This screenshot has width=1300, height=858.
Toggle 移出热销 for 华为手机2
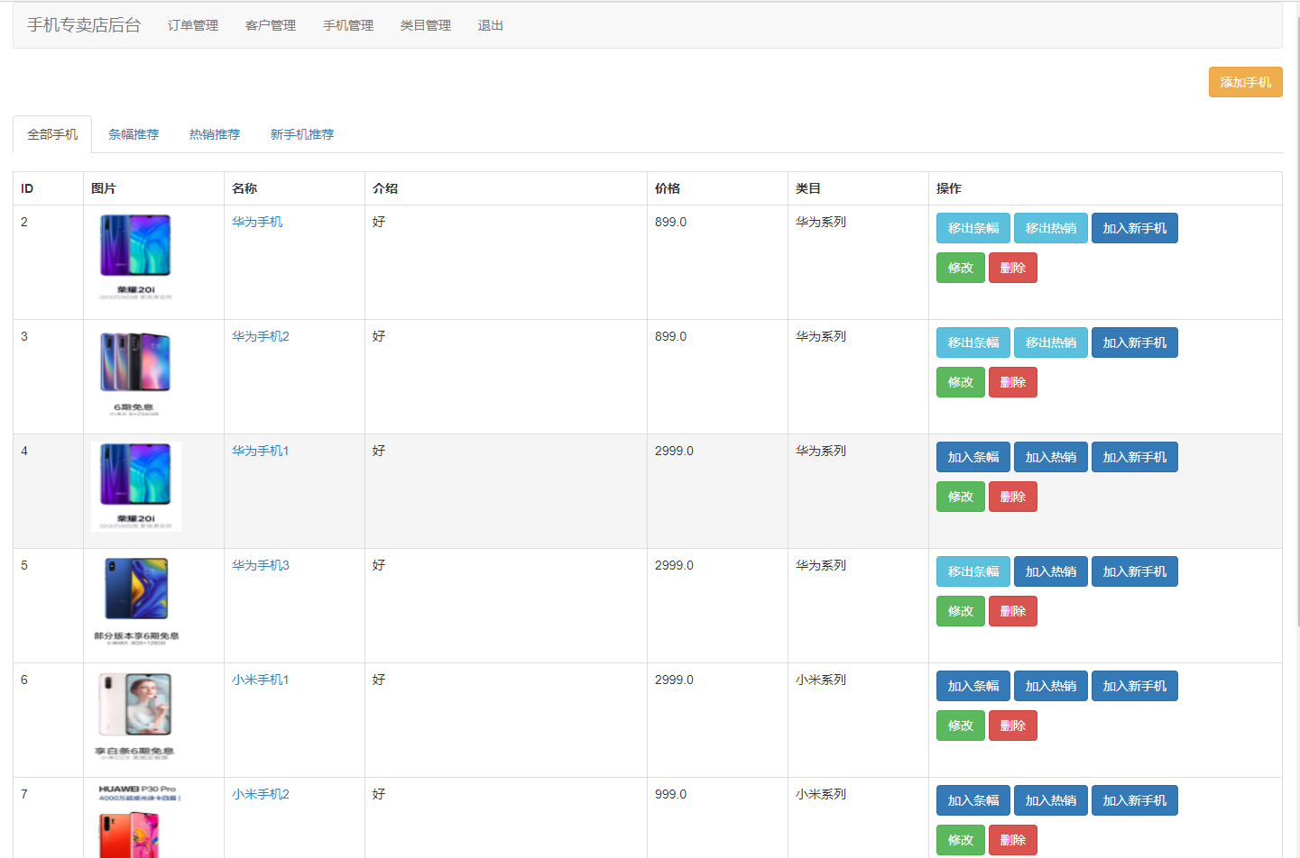(x=1050, y=342)
